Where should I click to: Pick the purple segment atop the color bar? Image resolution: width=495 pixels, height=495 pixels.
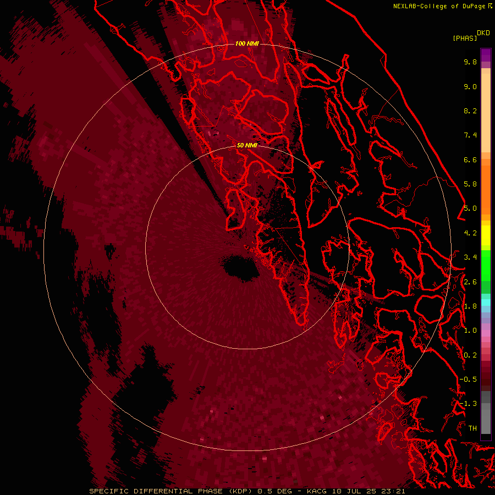pyautogui.click(x=486, y=55)
